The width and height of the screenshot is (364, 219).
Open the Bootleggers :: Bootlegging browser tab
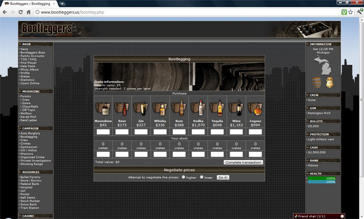(x=29, y=3)
